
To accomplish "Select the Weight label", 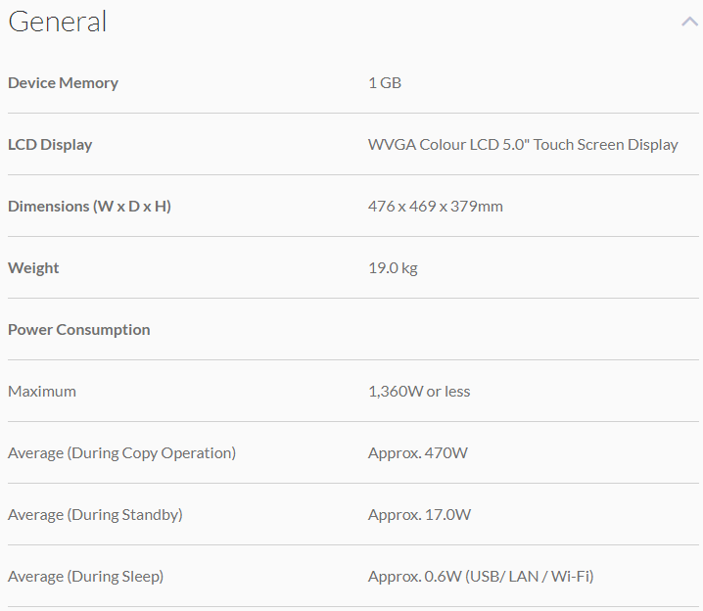I will pos(33,268).
